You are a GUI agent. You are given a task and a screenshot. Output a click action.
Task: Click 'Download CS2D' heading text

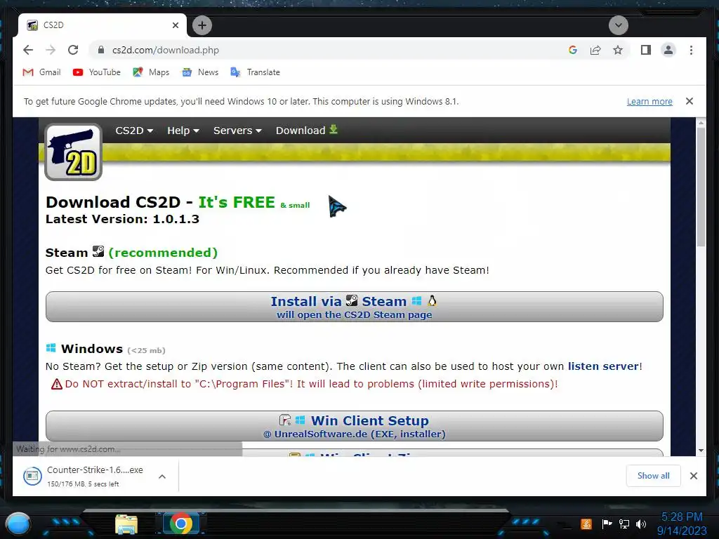pyautogui.click(x=113, y=202)
